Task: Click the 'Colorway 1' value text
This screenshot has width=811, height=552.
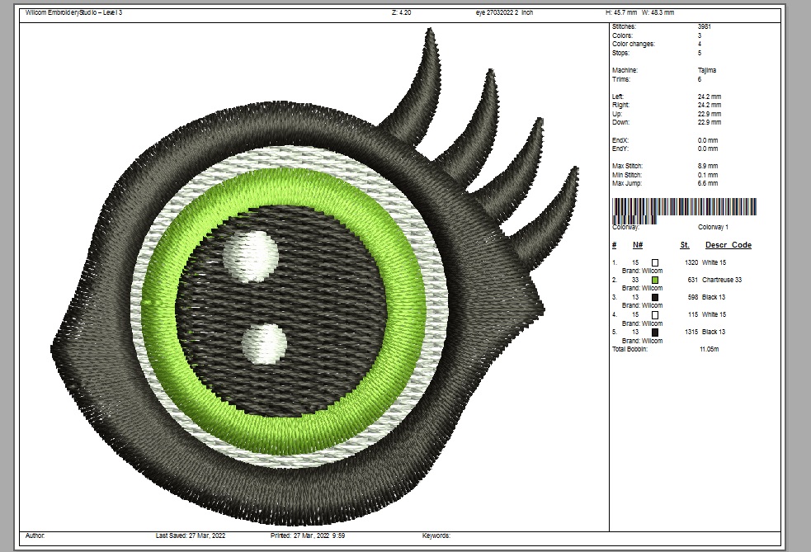Action: 713,227
